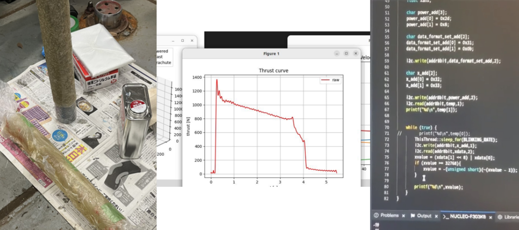Maximize the Figure 1 window
Viewport: 519px width, 230px height.
pyautogui.click(x=346, y=53)
